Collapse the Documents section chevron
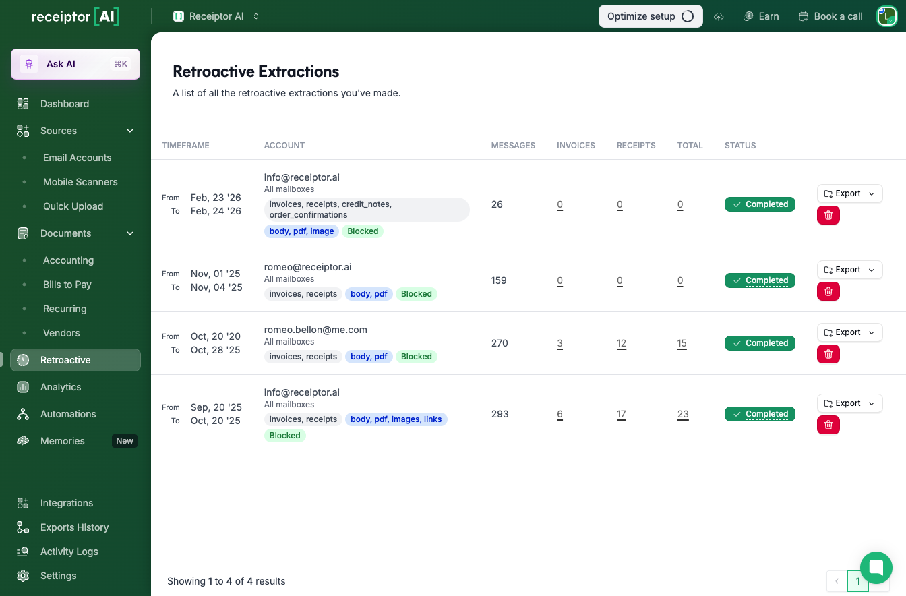906x596 pixels. 130,233
